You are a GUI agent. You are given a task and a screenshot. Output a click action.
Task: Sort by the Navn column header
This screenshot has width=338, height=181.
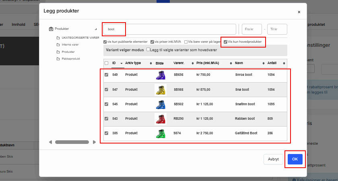point(239,63)
